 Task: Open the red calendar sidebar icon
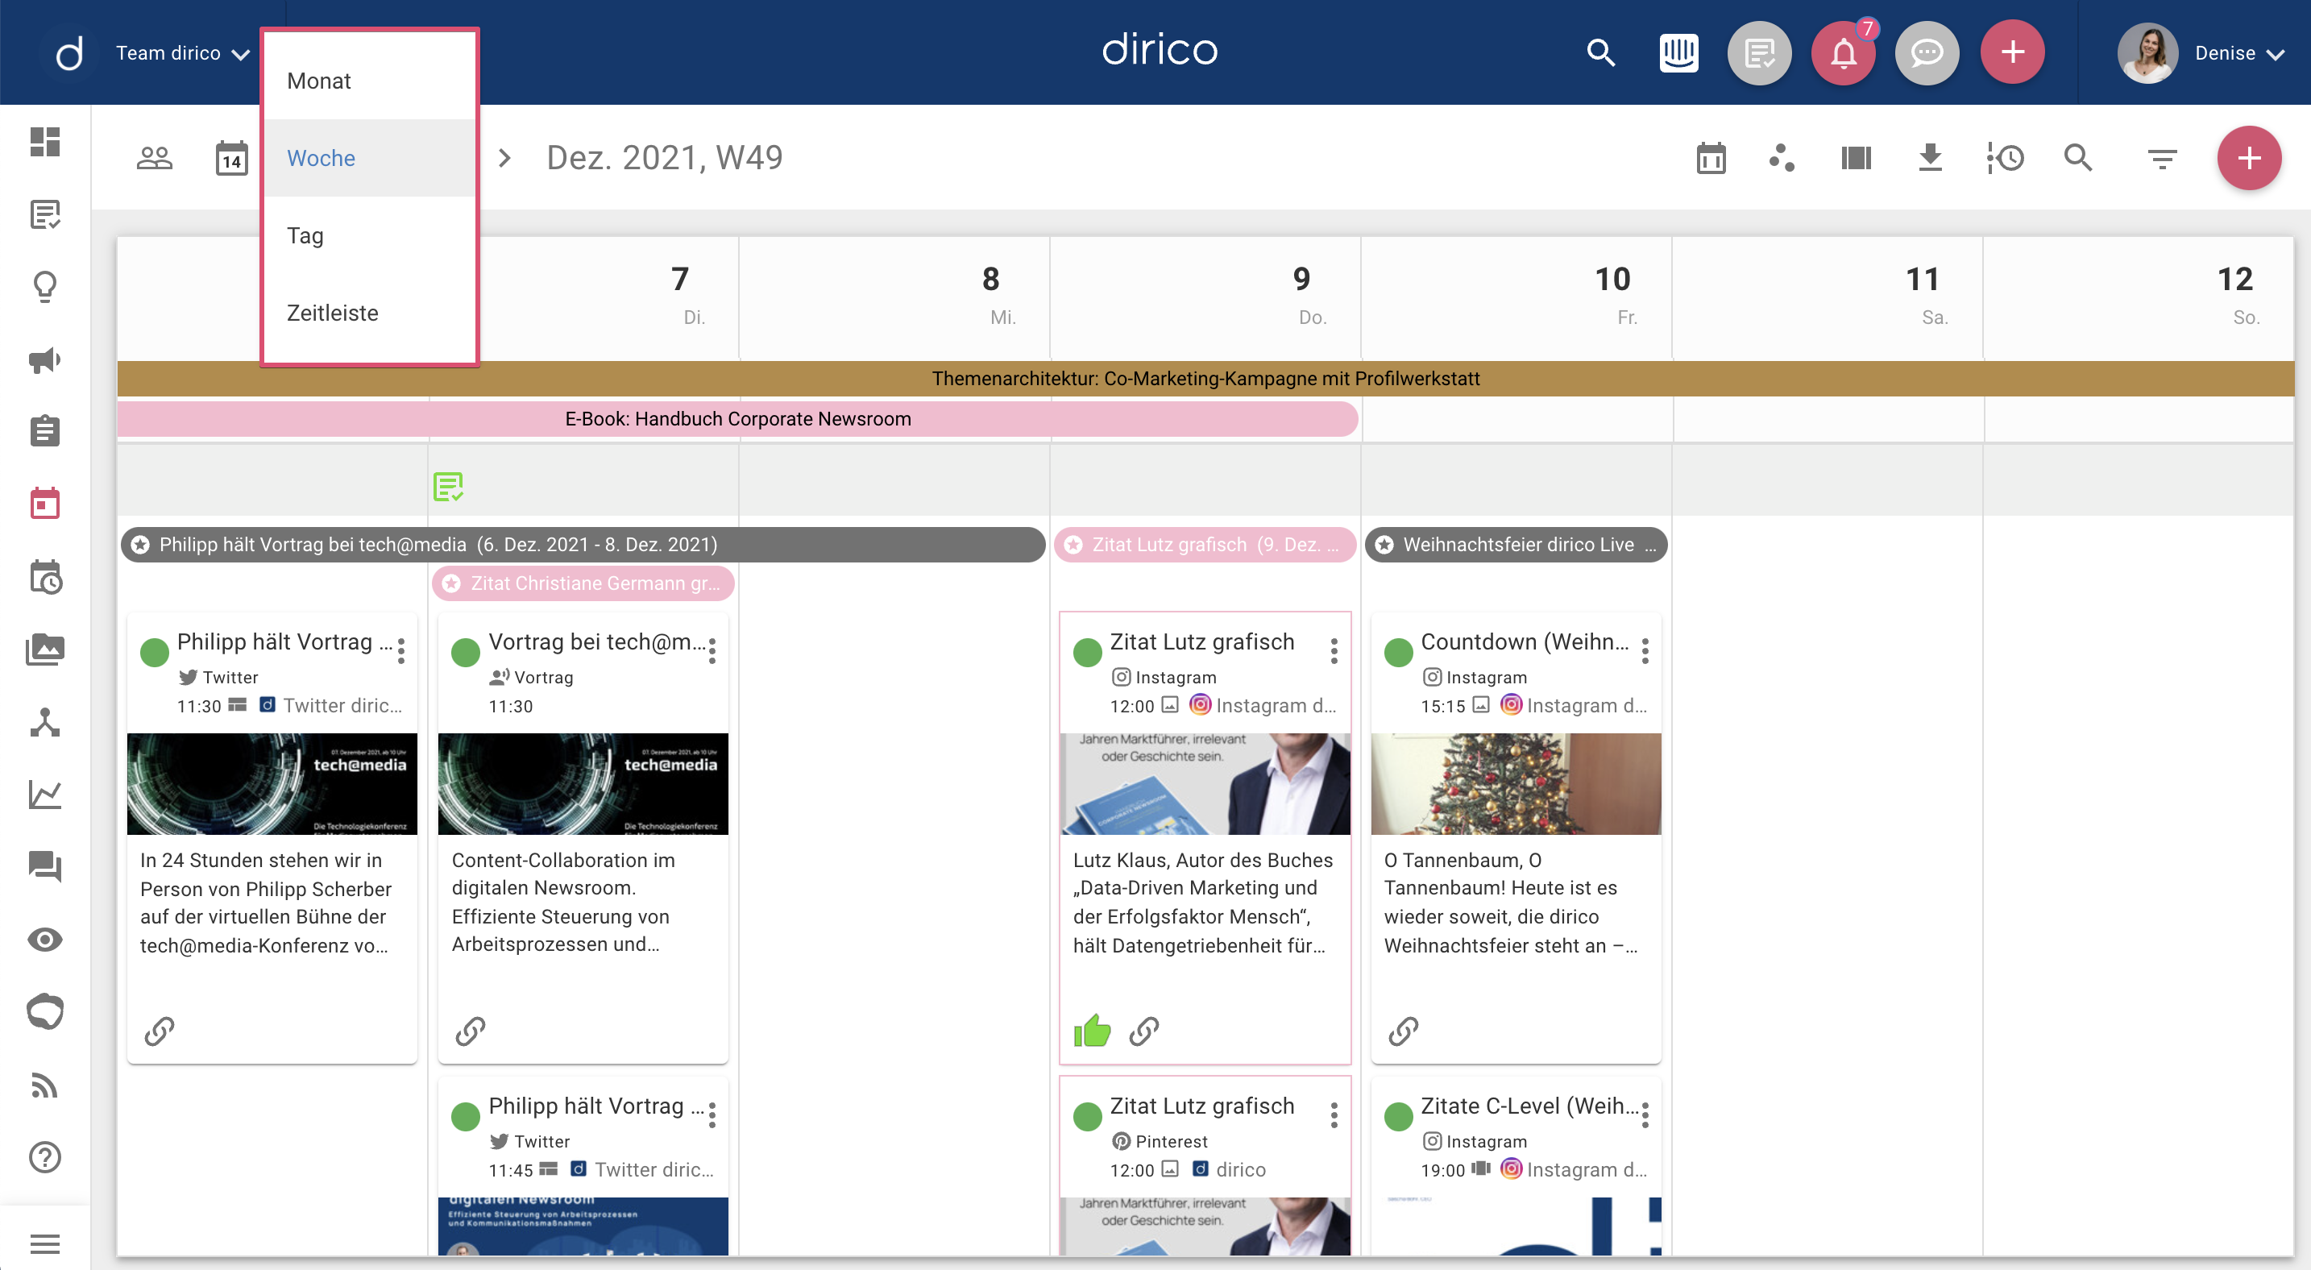[45, 504]
